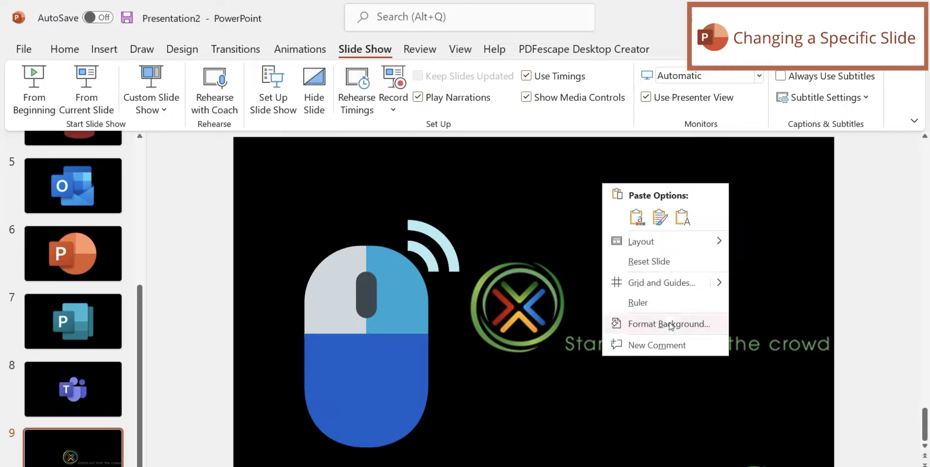This screenshot has width=930, height=467.
Task: Select slide 9 thumbnail
Action: click(x=73, y=448)
